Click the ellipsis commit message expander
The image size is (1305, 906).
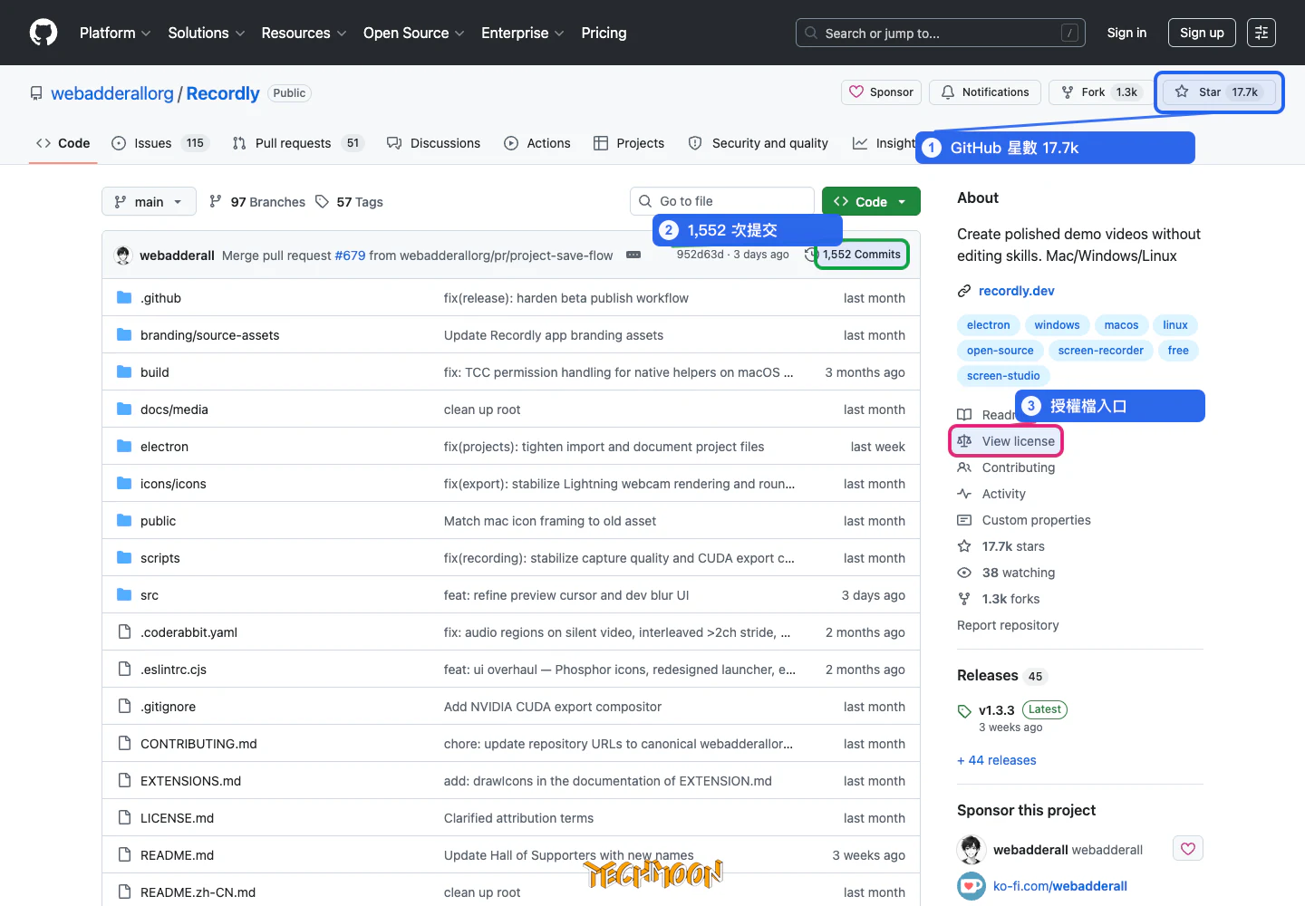point(633,255)
